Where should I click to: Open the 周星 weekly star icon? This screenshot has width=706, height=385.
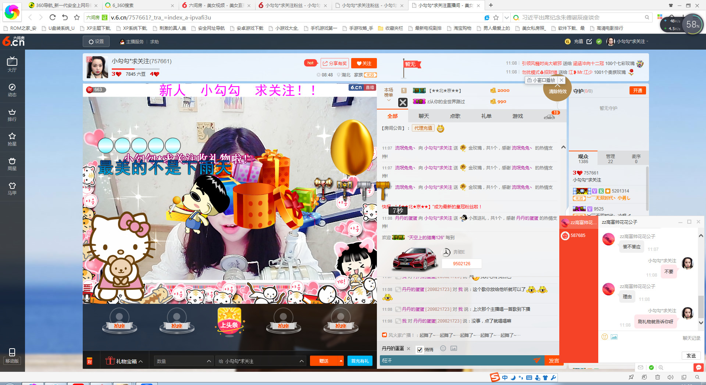12,164
